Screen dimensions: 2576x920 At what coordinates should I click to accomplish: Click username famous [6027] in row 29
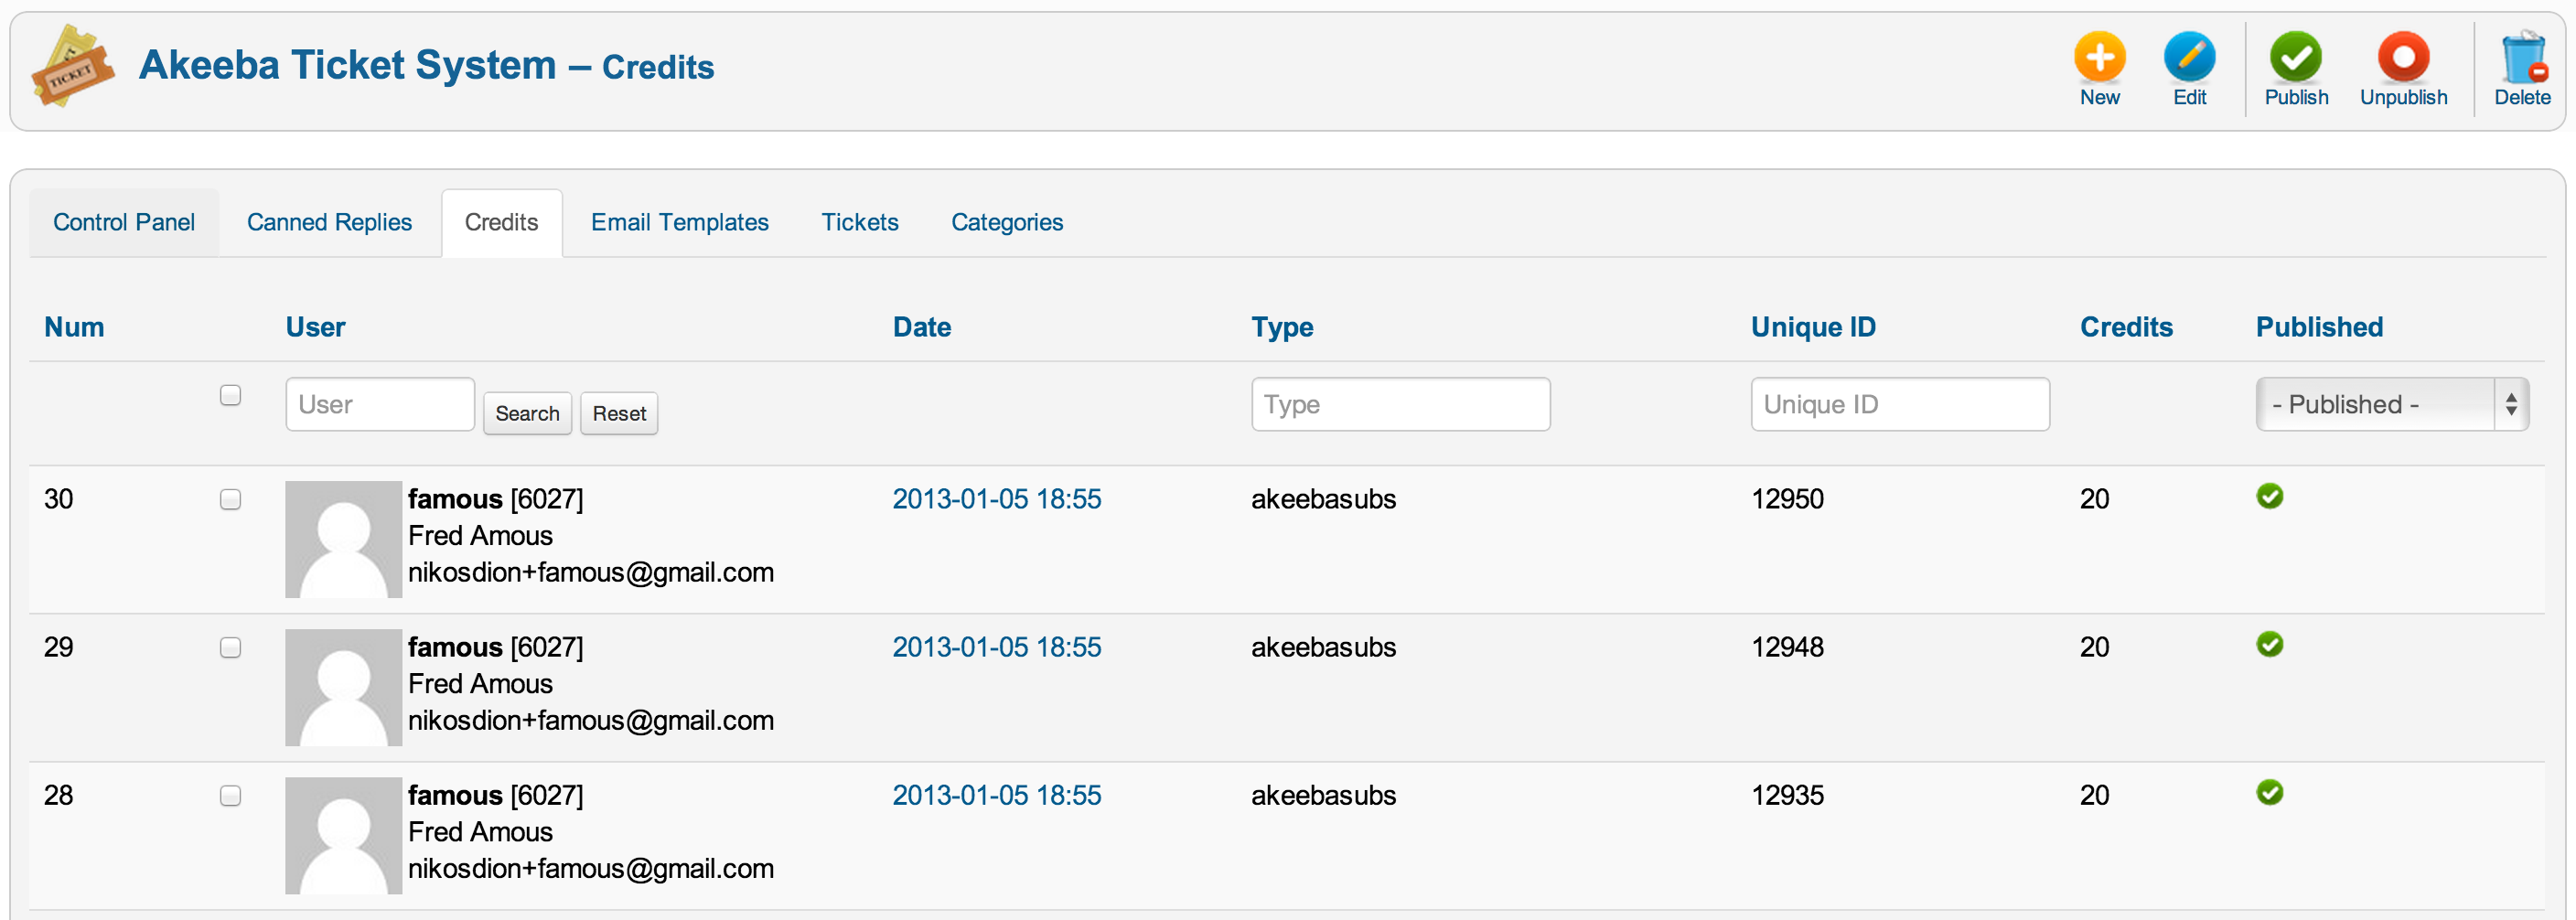click(495, 647)
